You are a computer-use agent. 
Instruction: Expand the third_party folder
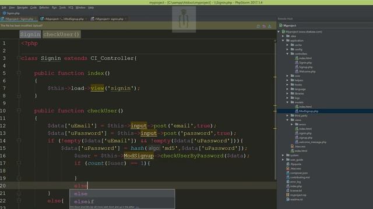(287, 116)
